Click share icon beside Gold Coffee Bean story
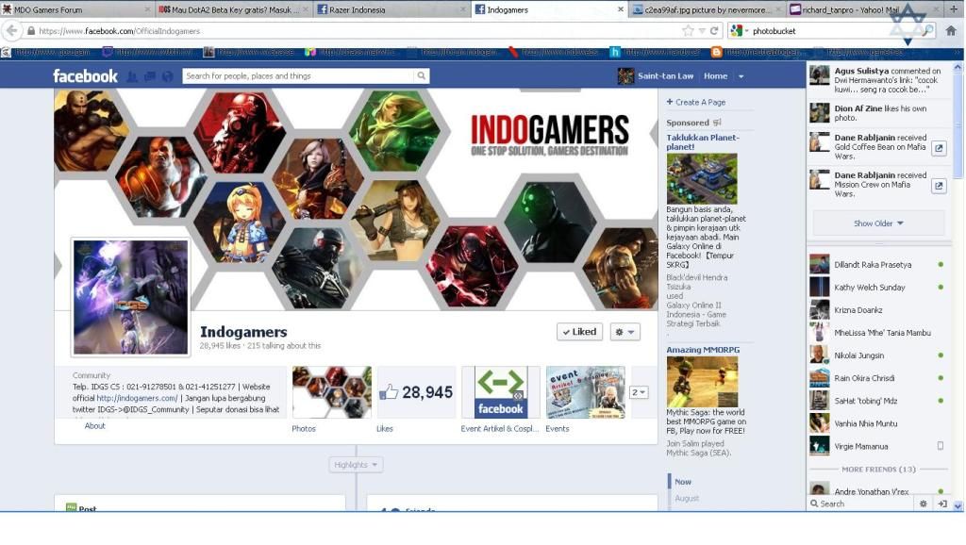966x545 pixels. point(939,148)
